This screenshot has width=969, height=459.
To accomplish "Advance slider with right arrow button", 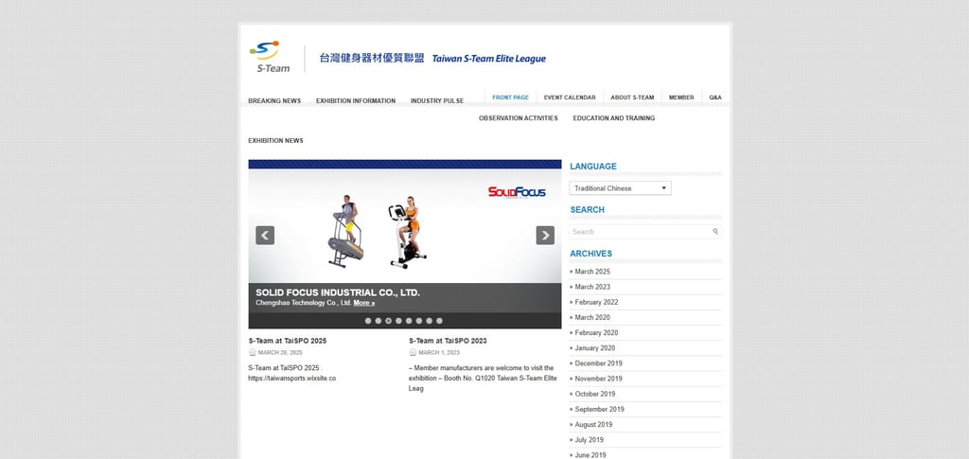I will coord(545,236).
